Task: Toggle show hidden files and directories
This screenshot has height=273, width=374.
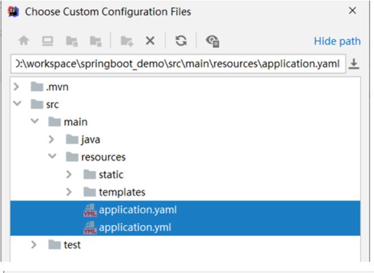Action: pyautogui.click(x=212, y=41)
